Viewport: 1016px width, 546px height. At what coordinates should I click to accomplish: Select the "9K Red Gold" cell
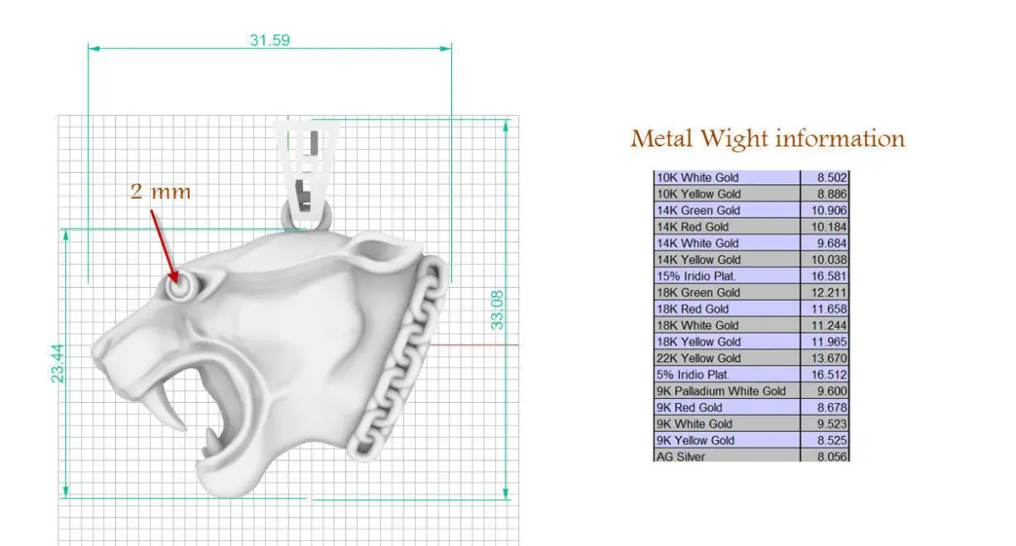(727, 407)
